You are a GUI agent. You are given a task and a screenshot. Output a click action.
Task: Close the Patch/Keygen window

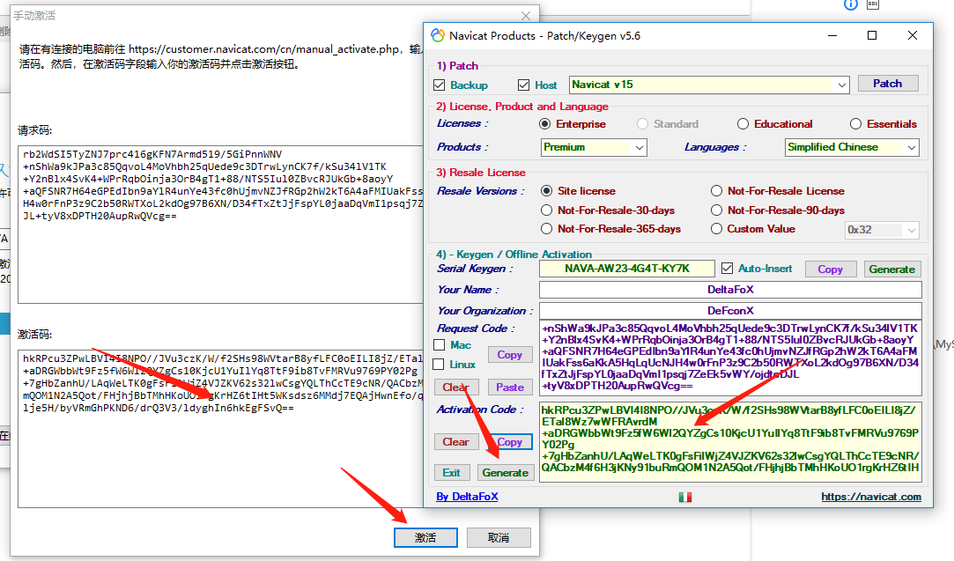pos(913,35)
